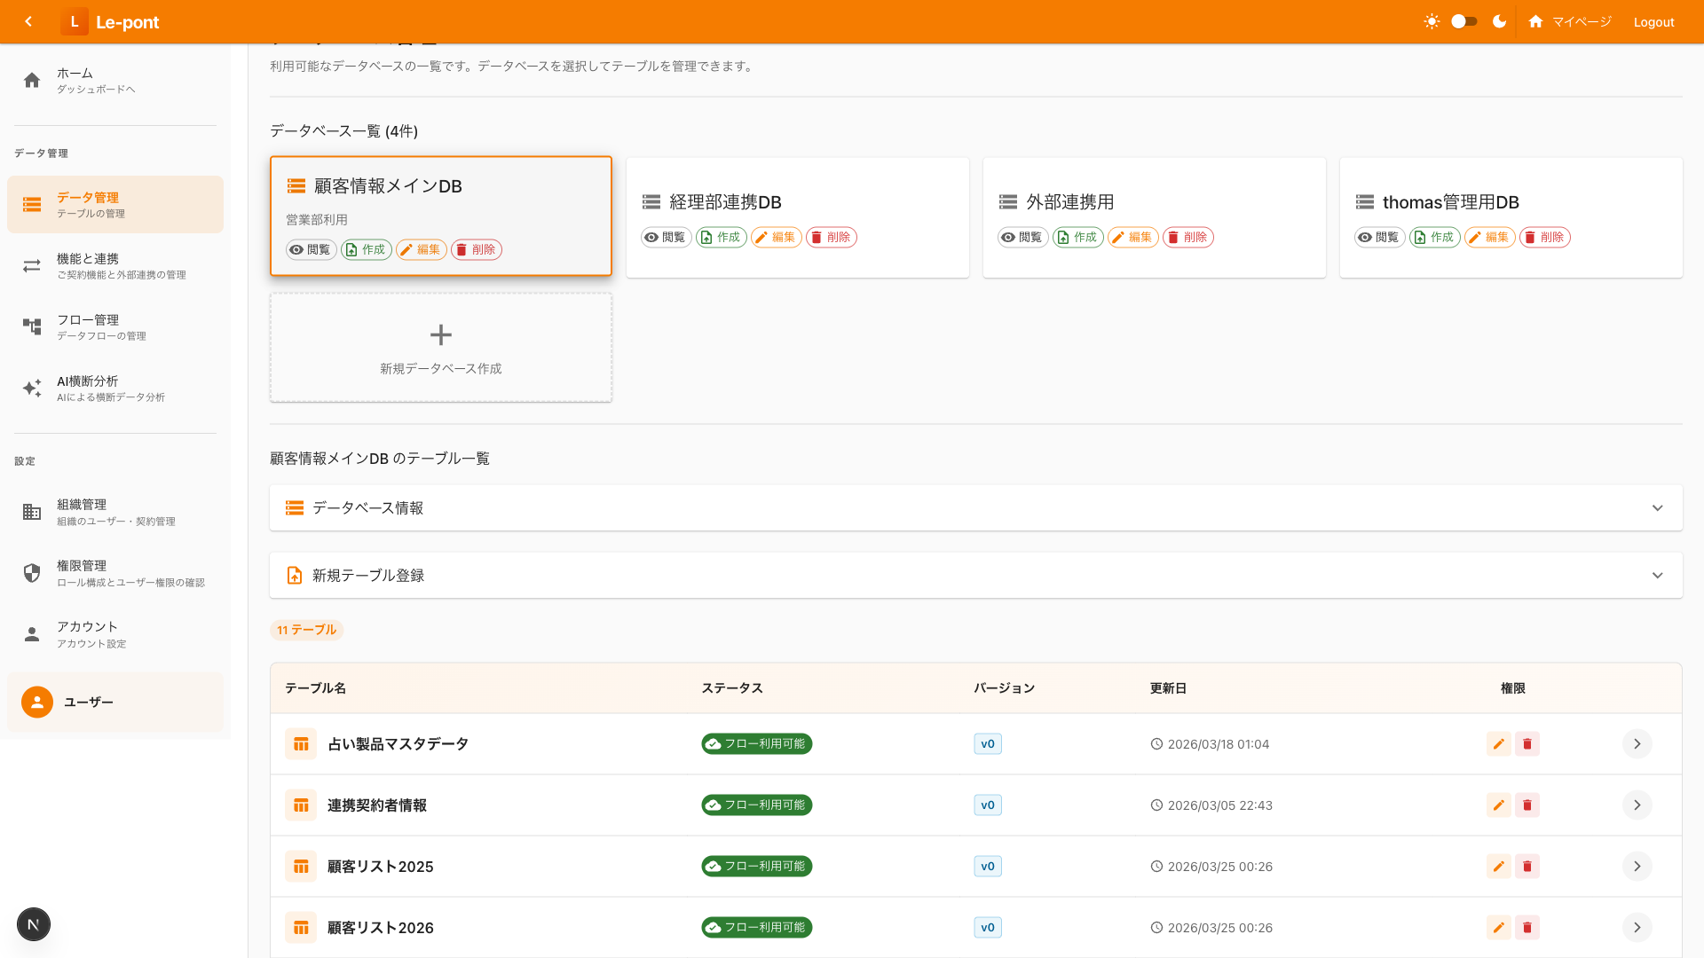Click 閲覧 eye chip on thomas管理用DB
This screenshot has height=958, width=1704.
click(x=1379, y=237)
